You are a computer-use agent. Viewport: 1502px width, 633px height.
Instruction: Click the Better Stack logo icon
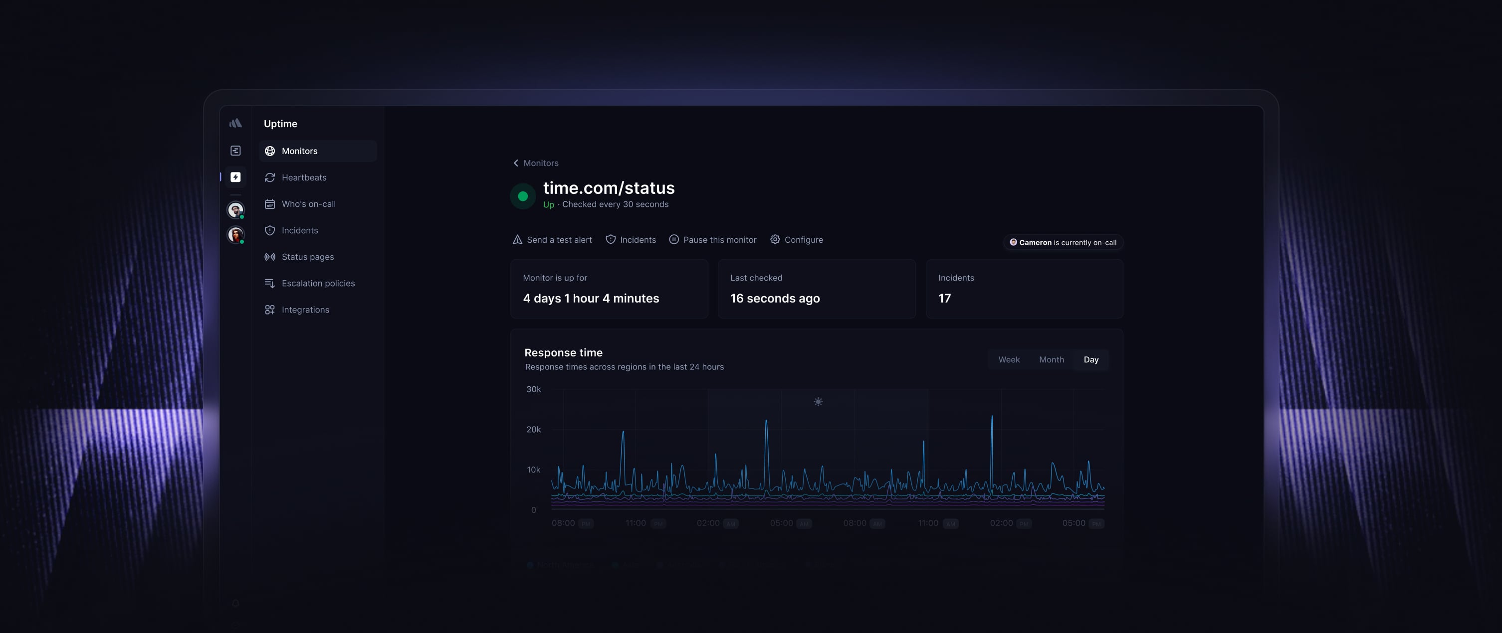point(235,123)
